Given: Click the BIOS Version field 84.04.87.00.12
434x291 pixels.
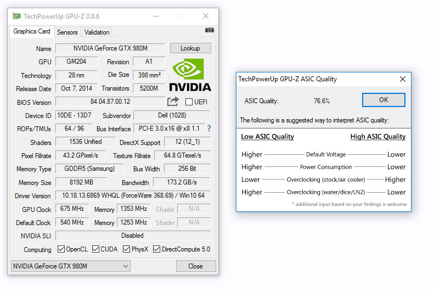Looking at the screenshot, I should [x=110, y=102].
